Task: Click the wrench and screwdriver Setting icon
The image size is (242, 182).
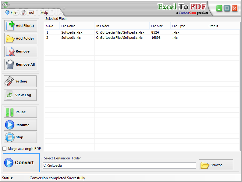Action: tap(9, 81)
